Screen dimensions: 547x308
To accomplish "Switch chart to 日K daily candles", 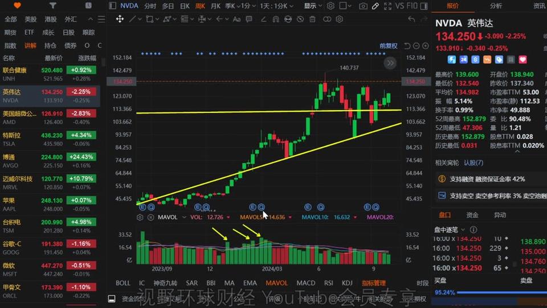I will (185, 6).
